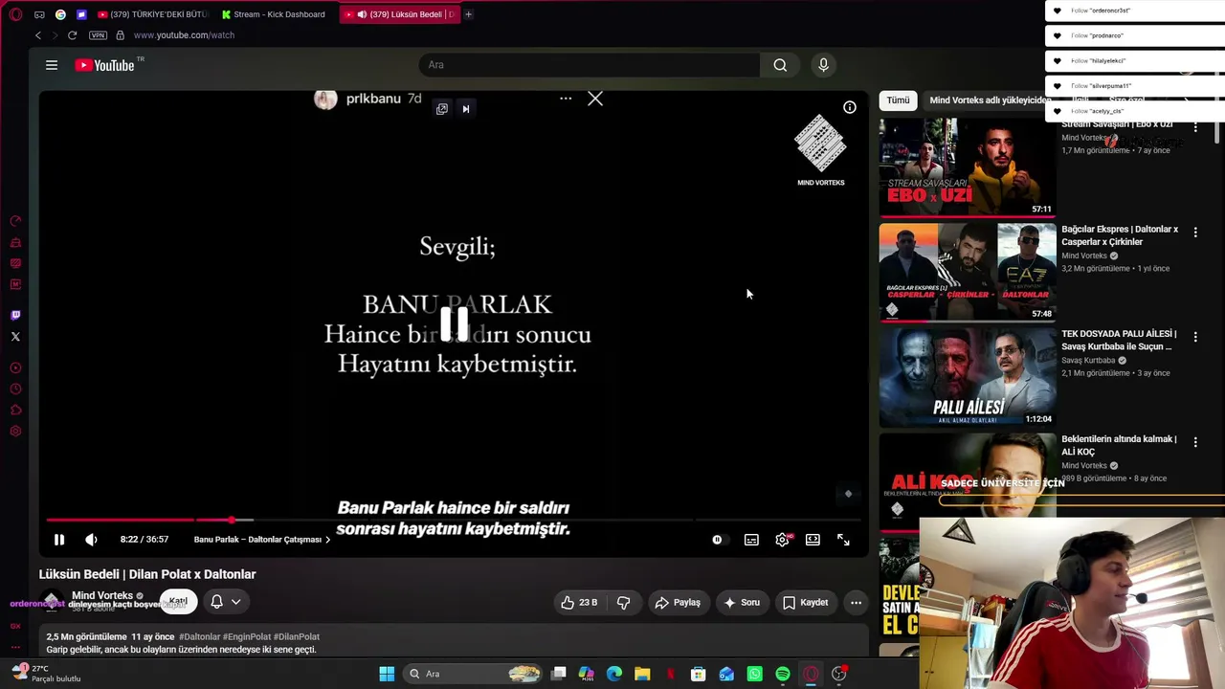Show video info with the 'i' icon

pyautogui.click(x=849, y=107)
